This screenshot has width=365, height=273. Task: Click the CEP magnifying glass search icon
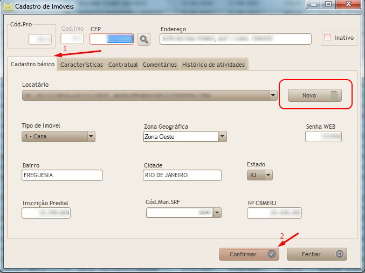(x=143, y=39)
